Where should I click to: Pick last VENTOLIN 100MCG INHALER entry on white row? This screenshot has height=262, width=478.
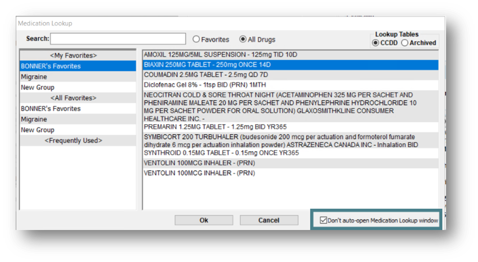click(291, 173)
